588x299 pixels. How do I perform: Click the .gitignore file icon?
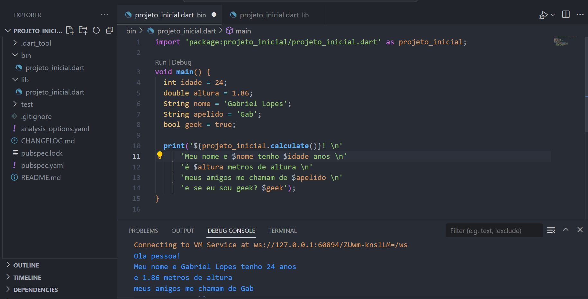(14, 116)
